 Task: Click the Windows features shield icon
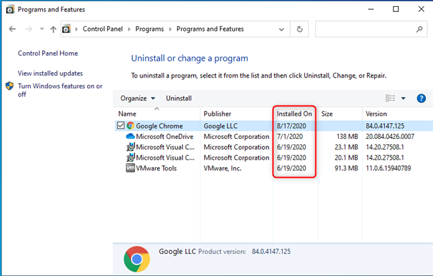[x=9, y=86]
